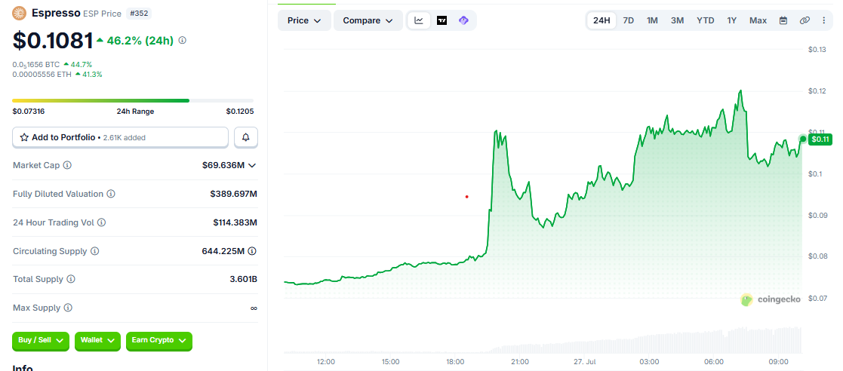Click the purple diamond chart icon
The height and width of the screenshot is (371, 843).
click(463, 20)
